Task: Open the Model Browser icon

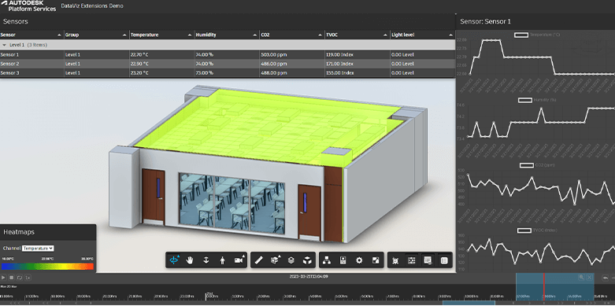Action: click(327, 260)
